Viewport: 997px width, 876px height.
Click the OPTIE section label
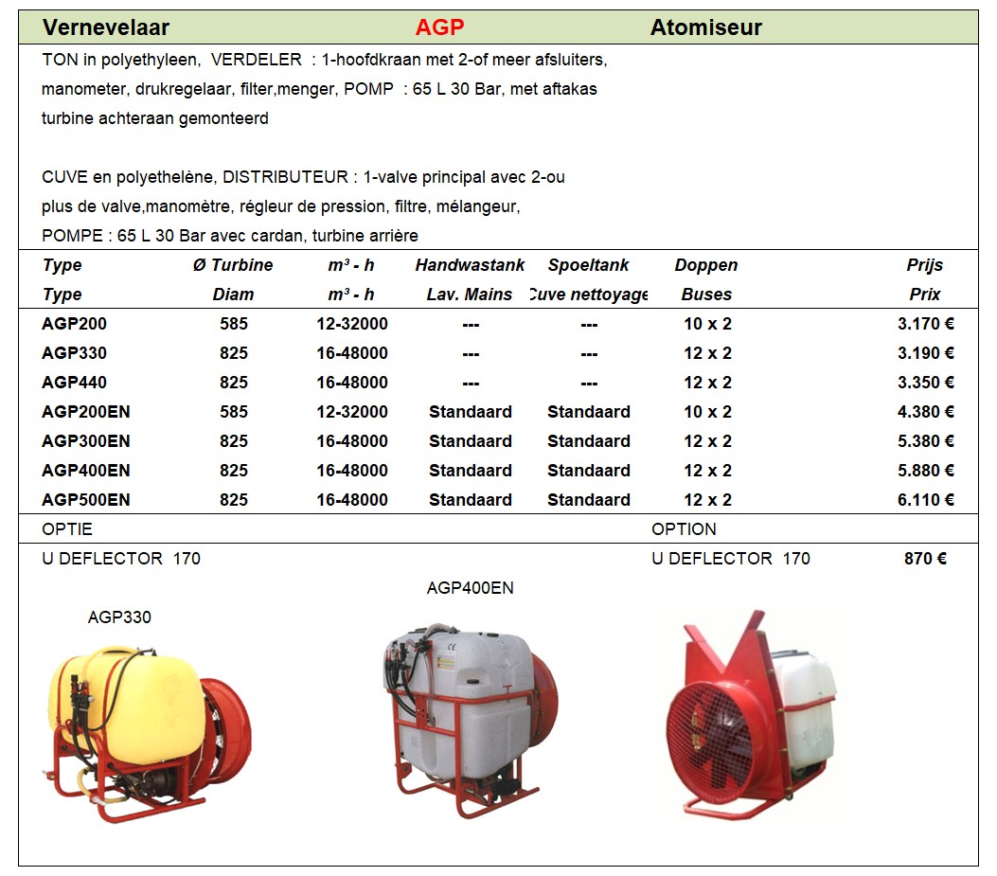(x=67, y=529)
